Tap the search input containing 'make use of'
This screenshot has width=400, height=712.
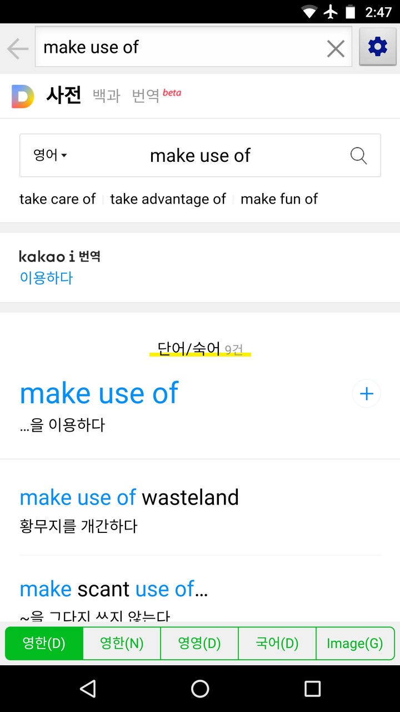tap(200, 156)
